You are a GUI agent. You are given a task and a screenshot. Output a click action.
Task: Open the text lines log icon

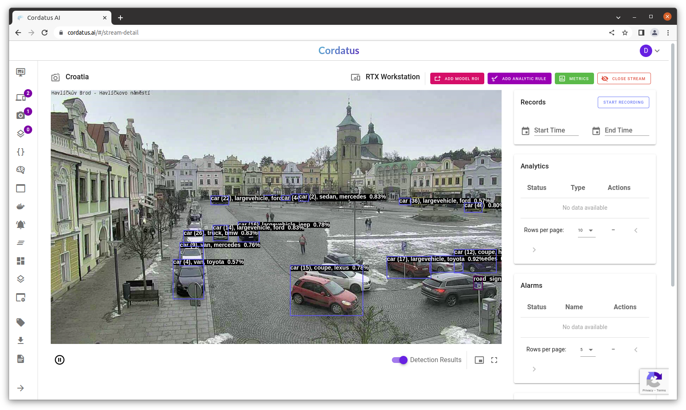pos(21,243)
